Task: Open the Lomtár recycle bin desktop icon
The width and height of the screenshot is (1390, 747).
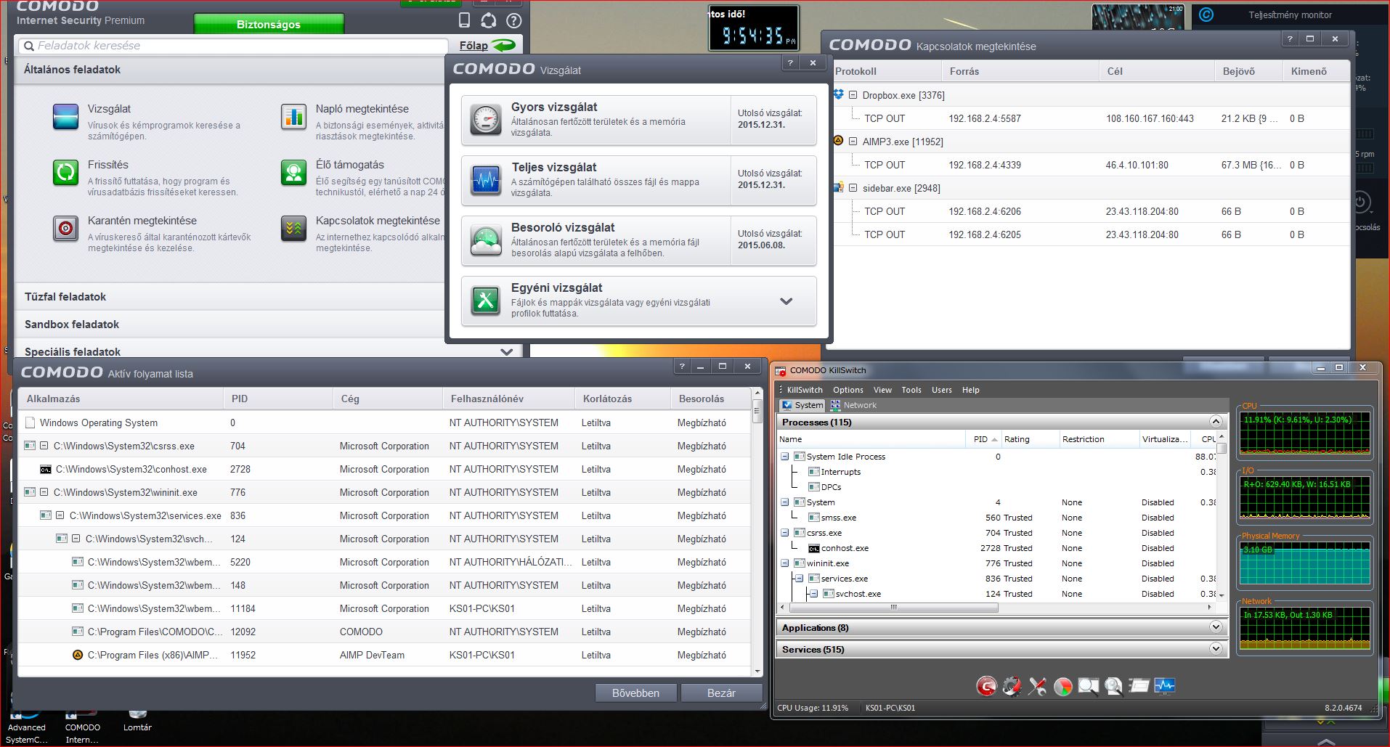Action: pyautogui.click(x=137, y=719)
